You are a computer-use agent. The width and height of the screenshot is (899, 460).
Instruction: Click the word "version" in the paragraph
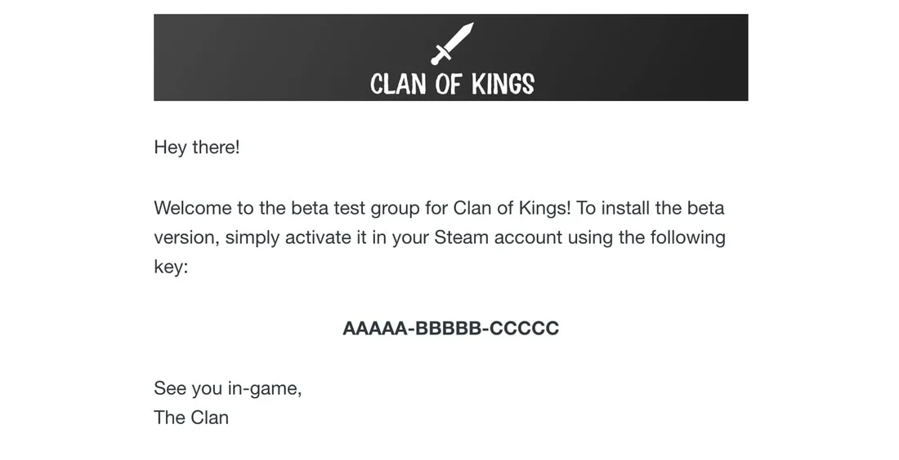tap(185, 238)
